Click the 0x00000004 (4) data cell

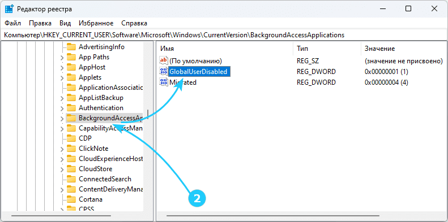[x=386, y=82]
